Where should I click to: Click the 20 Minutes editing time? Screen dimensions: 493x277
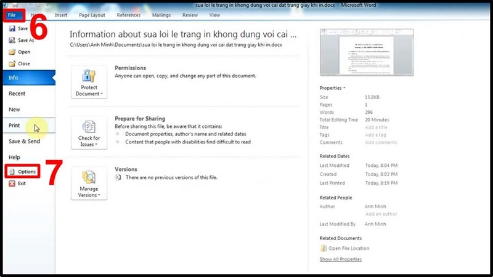(377, 119)
